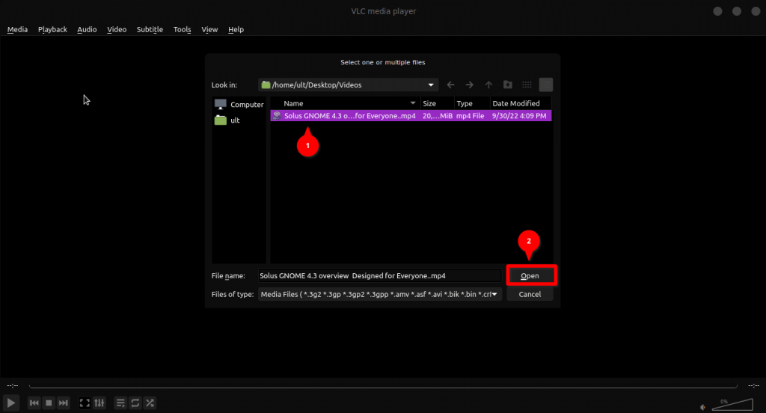Open the Video menu
This screenshot has height=413, width=766.
tap(117, 29)
